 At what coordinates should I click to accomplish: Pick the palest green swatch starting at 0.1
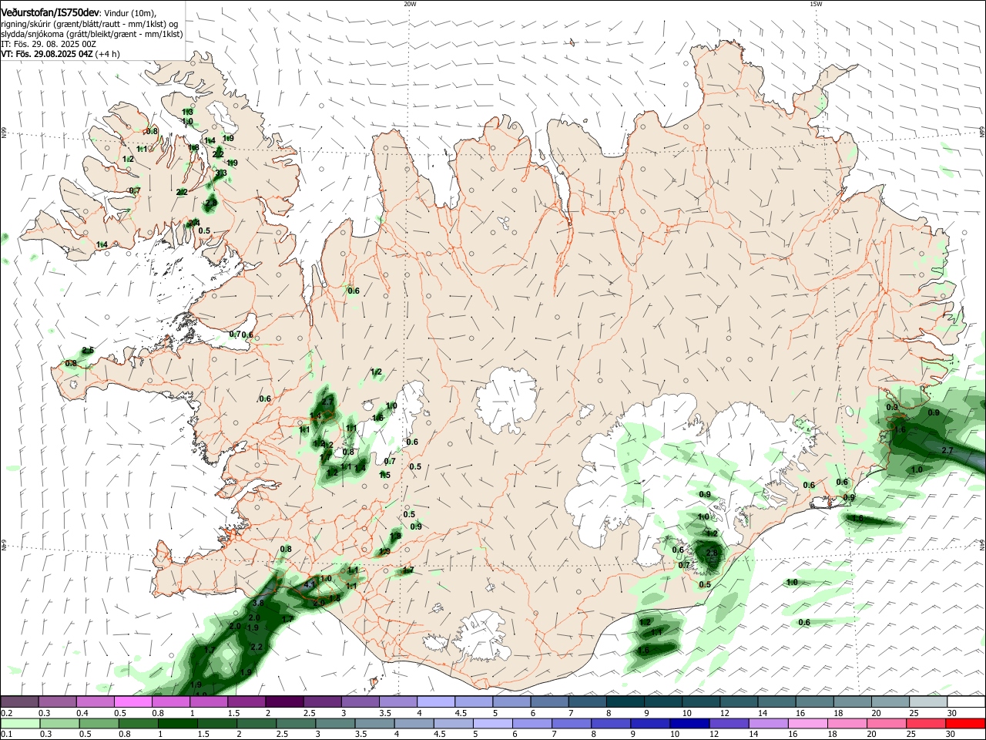coord(19,723)
